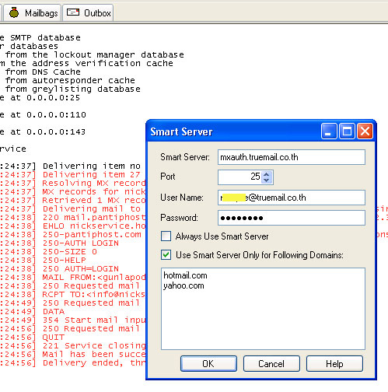This screenshot has height=392, width=388.
Task: Click 'RCPT TO' log line
Action: point(94,295)
